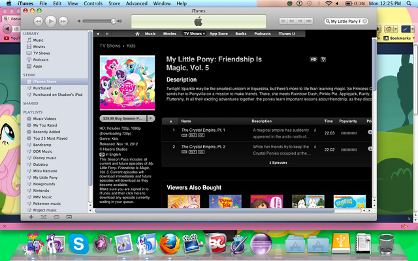The width and height of the screenshot is (418, 261).
Task: Open the Music store tab
Action: point(150,33)
